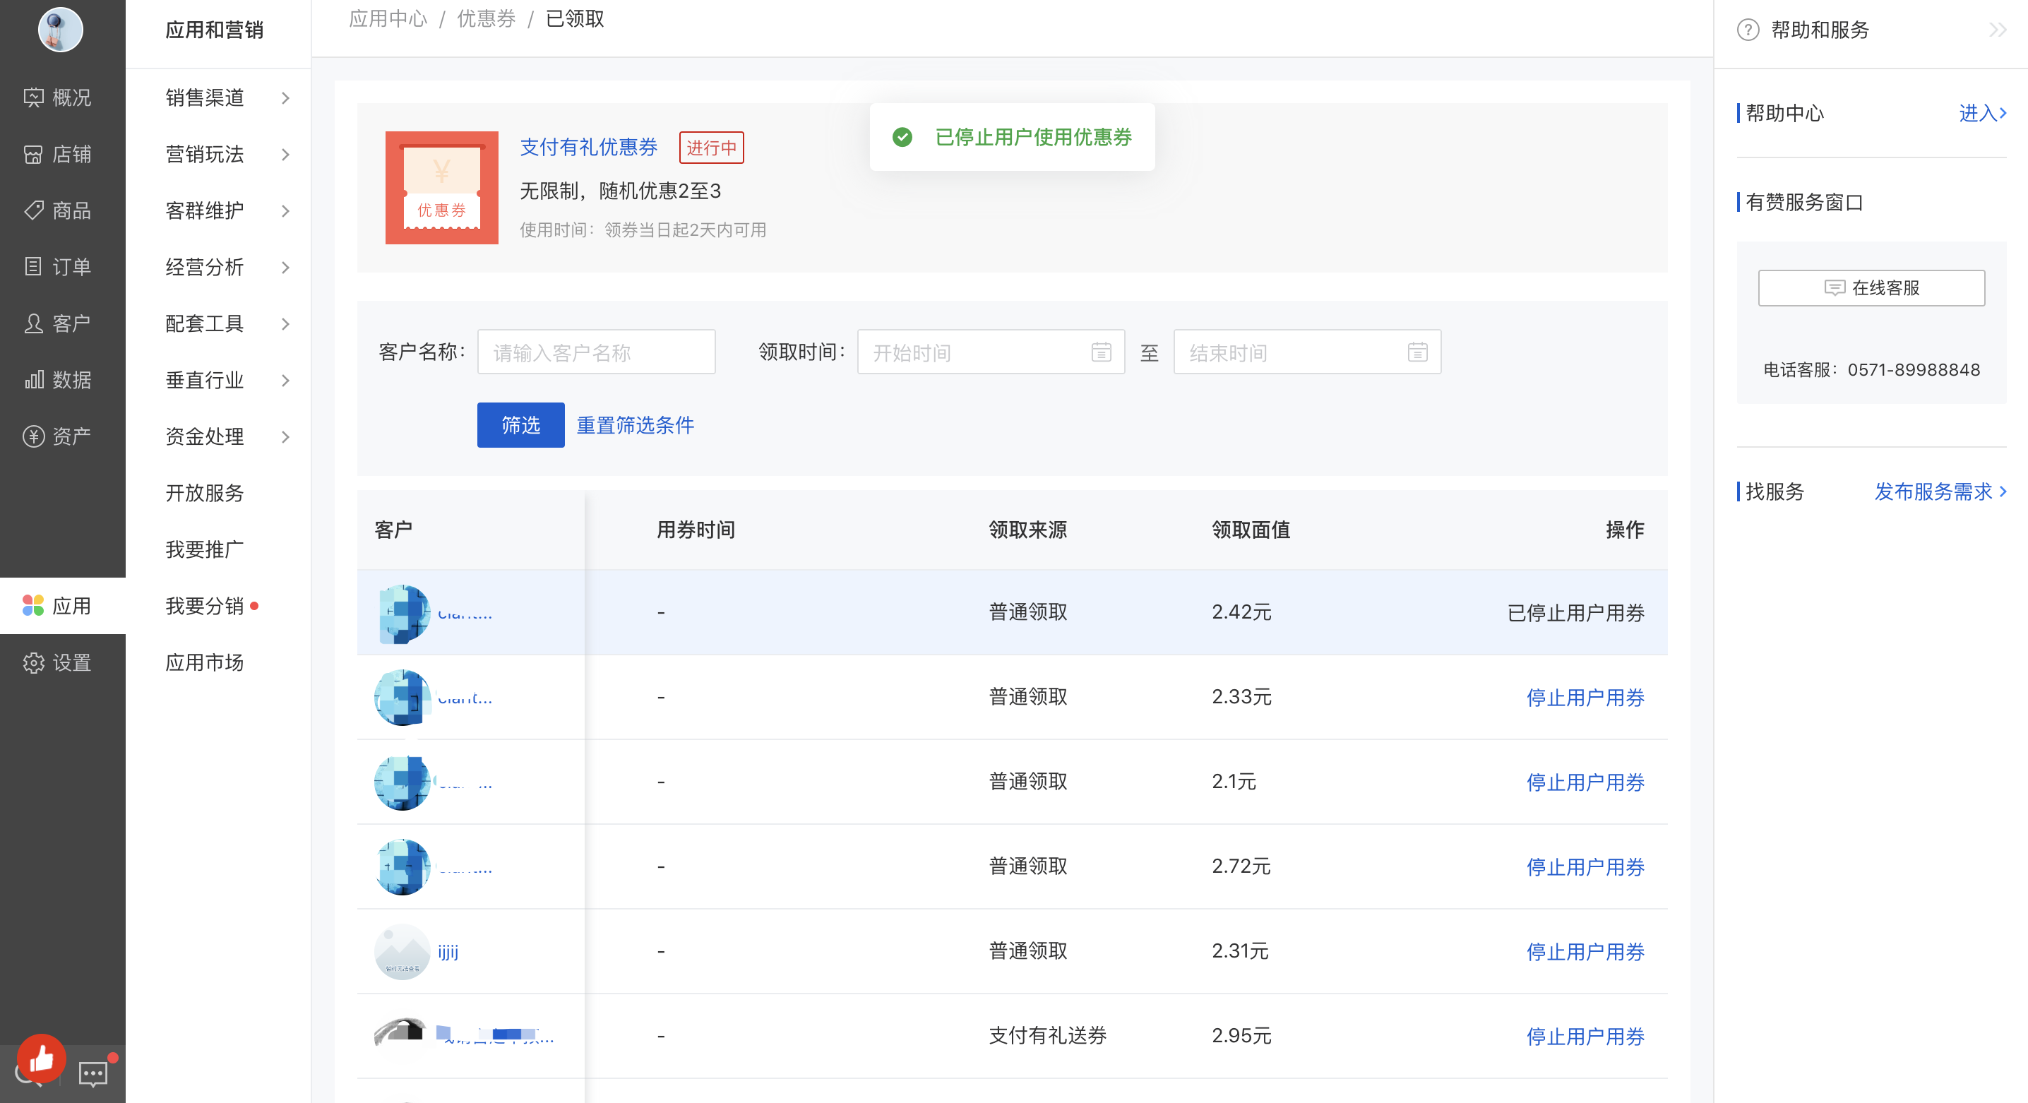Click the 重置筛选条件 reset link

(636, 425)
